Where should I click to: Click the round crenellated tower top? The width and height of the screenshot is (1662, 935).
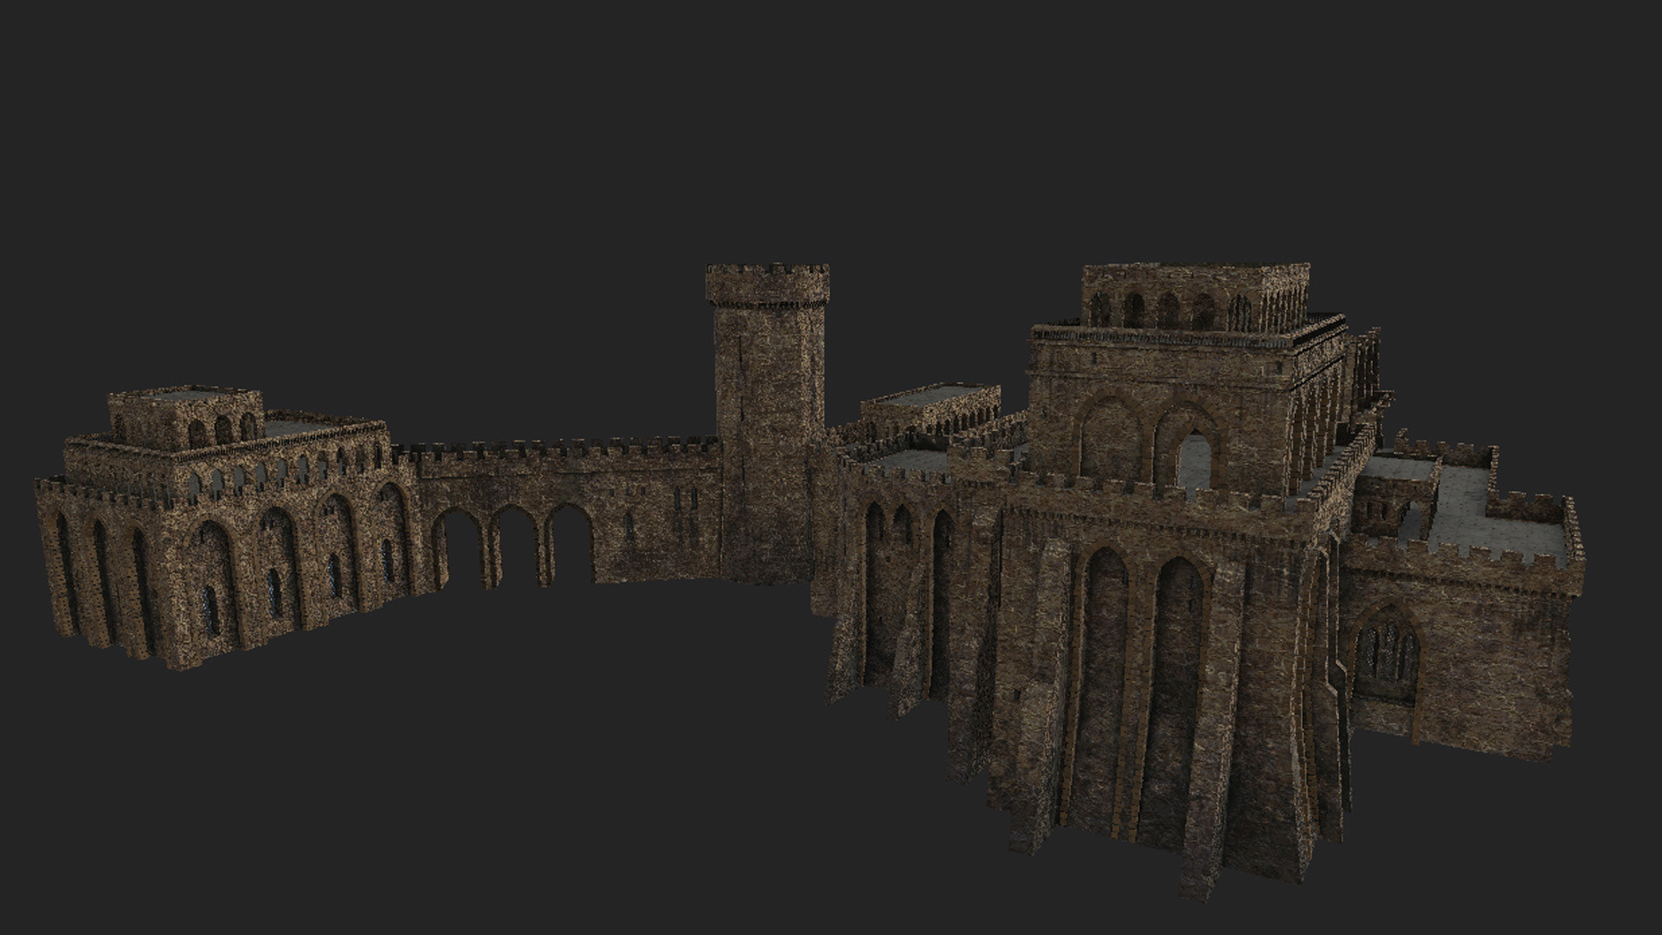[x=767, y=284]
